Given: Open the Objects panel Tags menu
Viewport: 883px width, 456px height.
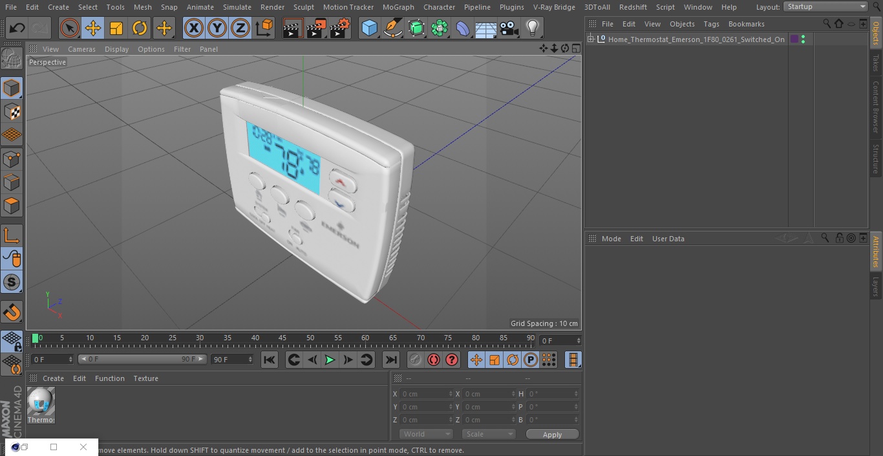Looking at the screenshot, I should 711,24.
